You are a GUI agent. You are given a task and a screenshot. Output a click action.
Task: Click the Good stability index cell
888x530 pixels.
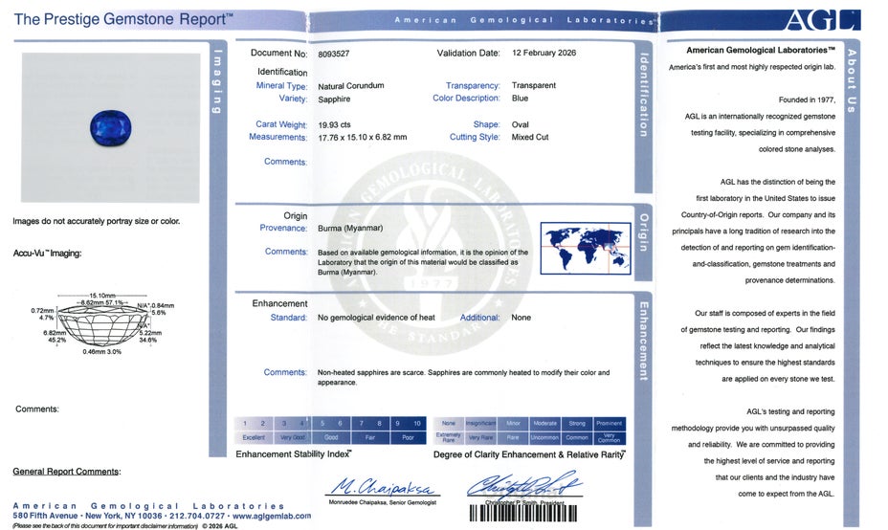(x=331, y=438)
